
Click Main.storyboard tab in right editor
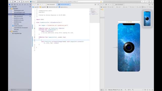click(x=119, y=5)
